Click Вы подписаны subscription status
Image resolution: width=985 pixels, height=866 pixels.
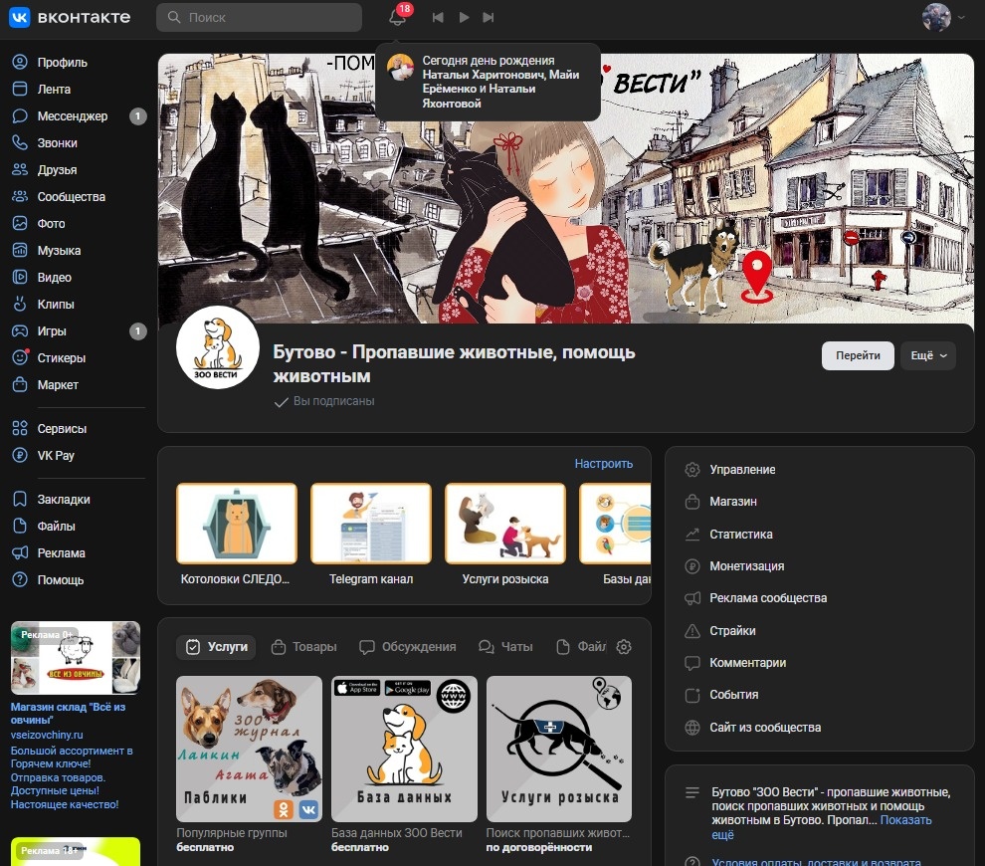coord(324,401)
